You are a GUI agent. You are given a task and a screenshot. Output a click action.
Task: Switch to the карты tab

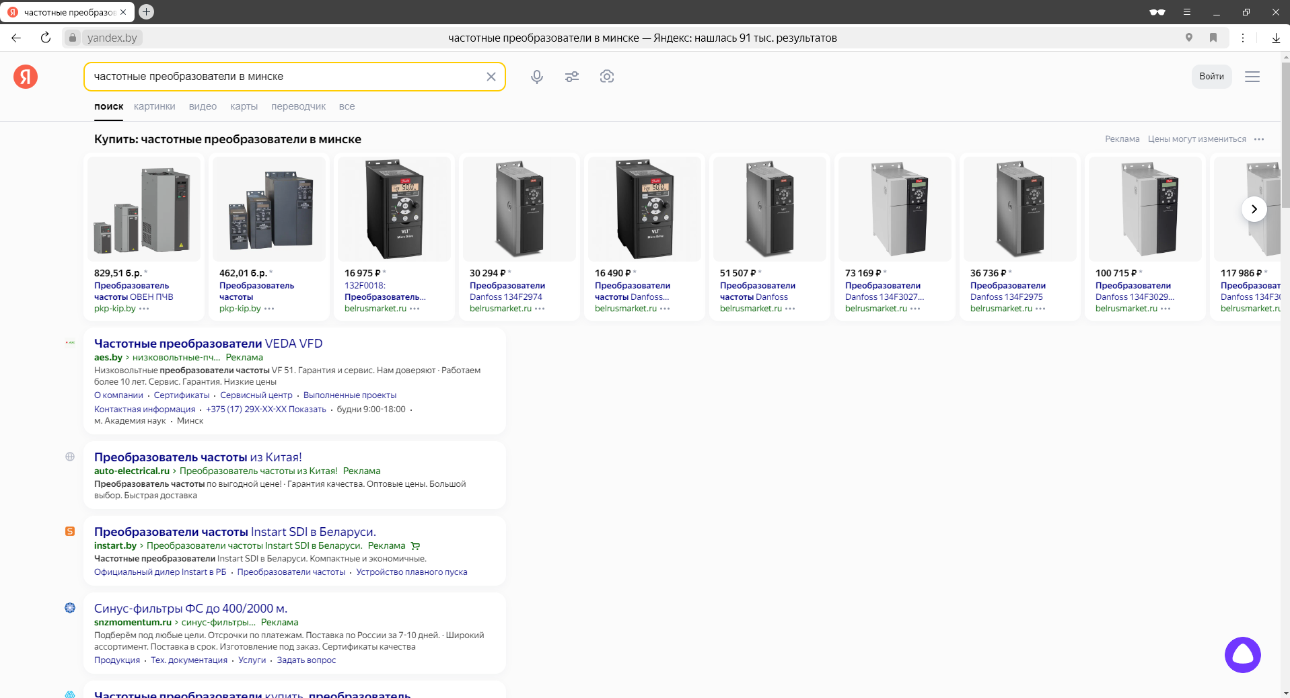coord(244,106)
